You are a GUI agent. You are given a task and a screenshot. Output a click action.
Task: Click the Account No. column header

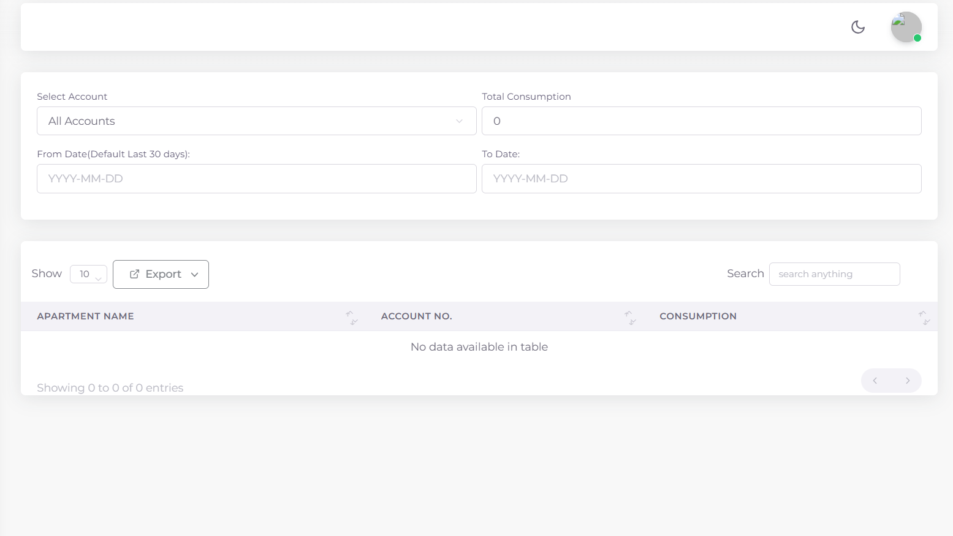(416, 316)
